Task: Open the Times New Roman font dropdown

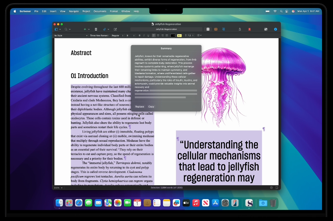Action: [99, 35]
